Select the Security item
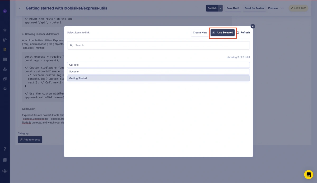 coord(158,72)
